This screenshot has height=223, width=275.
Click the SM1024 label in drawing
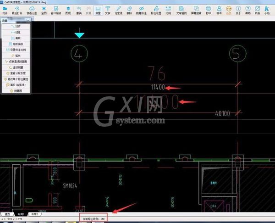tap(70, 186)
